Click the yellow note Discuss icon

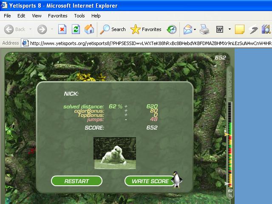240,29
